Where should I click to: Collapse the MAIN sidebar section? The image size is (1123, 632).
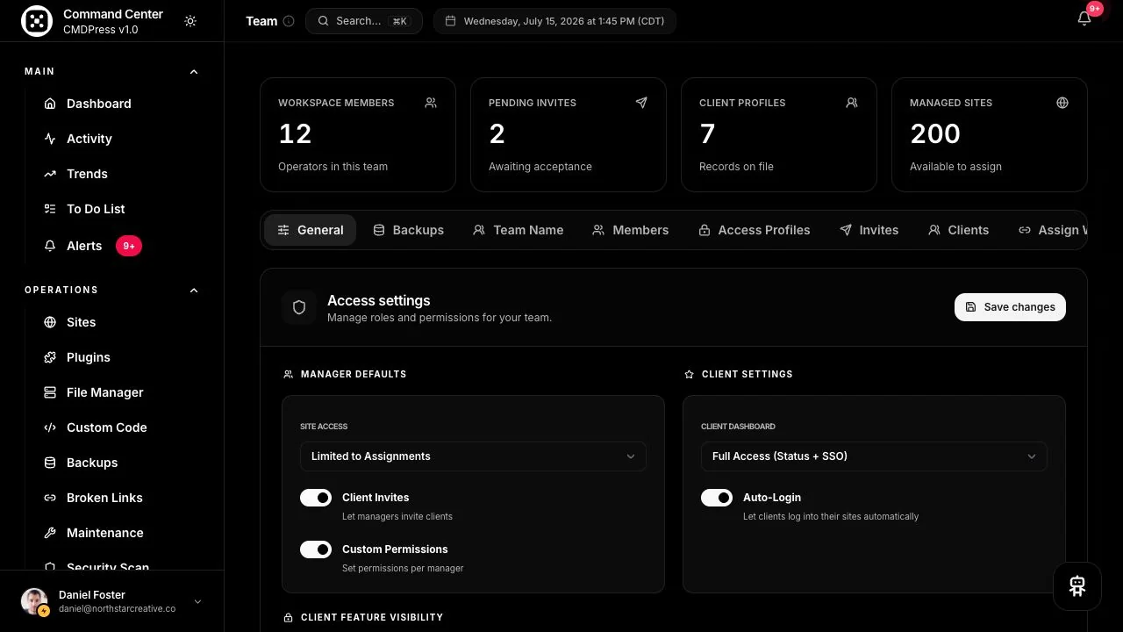(194, 72)
